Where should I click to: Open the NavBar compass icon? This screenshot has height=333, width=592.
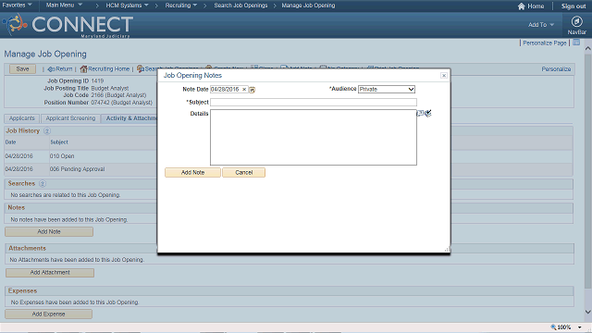pyautogui.click(x=576, y=21)
